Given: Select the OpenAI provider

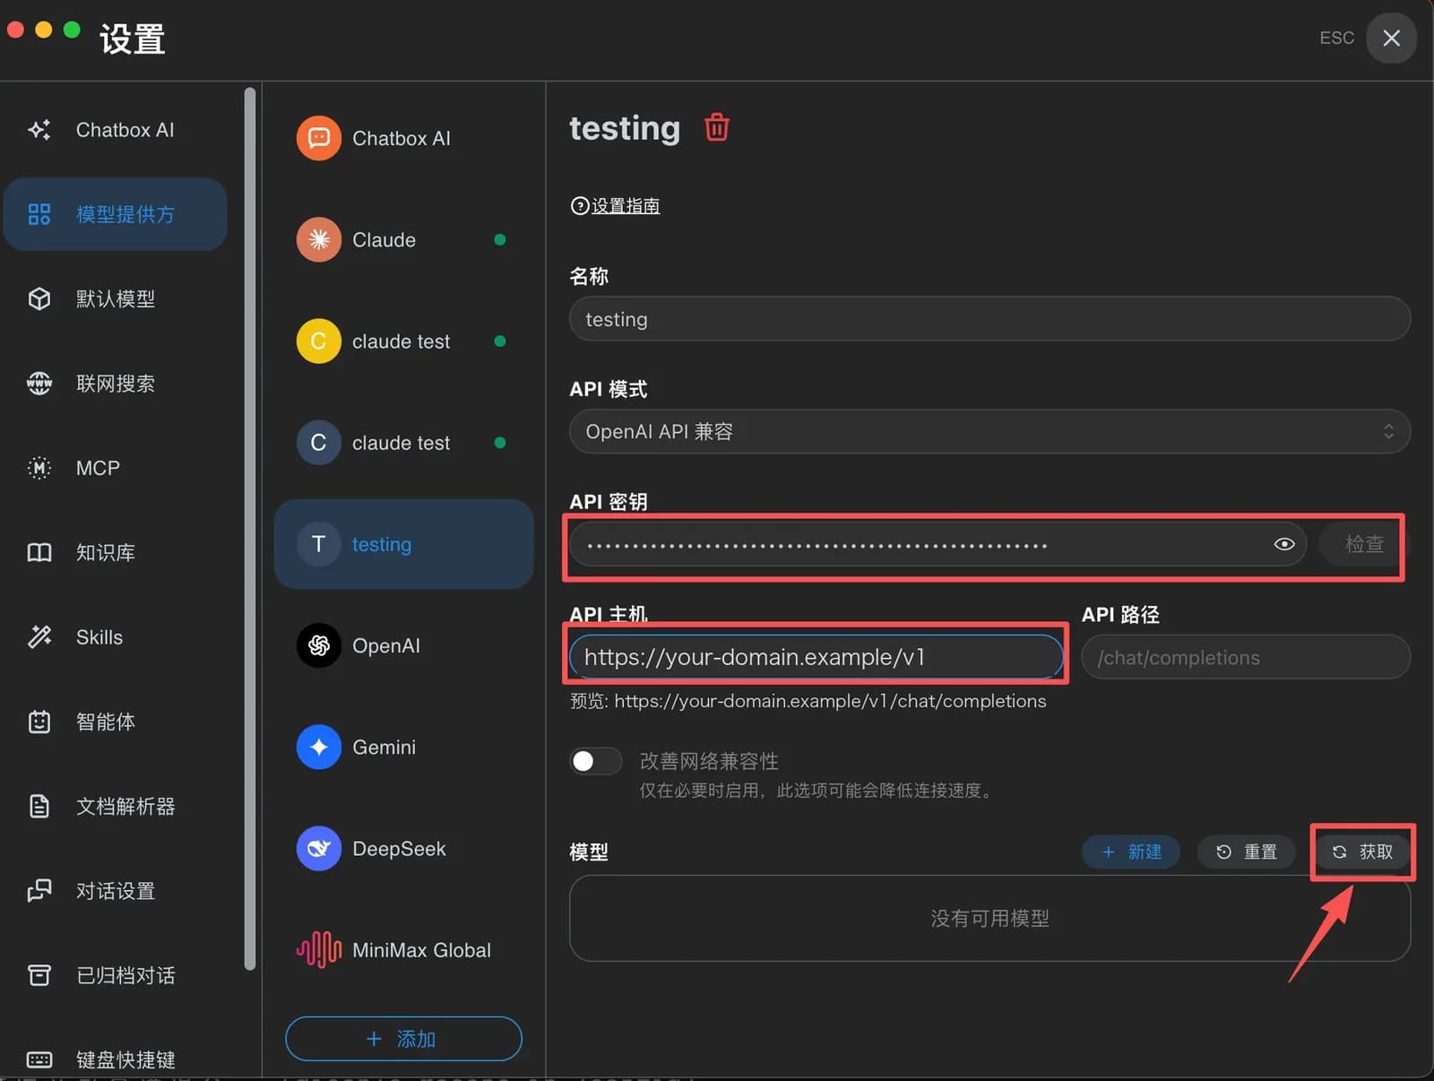Looking at the screenshot, I should point(403,645).
